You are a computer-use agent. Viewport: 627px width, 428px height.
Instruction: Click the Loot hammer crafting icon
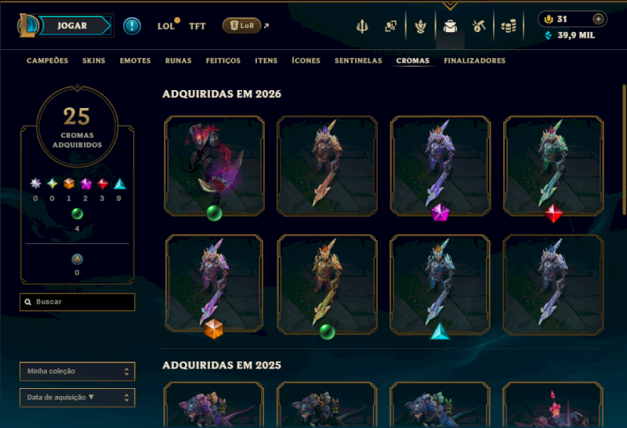(x=478, y=27)
